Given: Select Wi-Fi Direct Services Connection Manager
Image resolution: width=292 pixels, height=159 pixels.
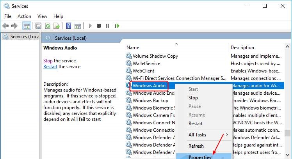Looking at the screenshot, I should point(180,78).
